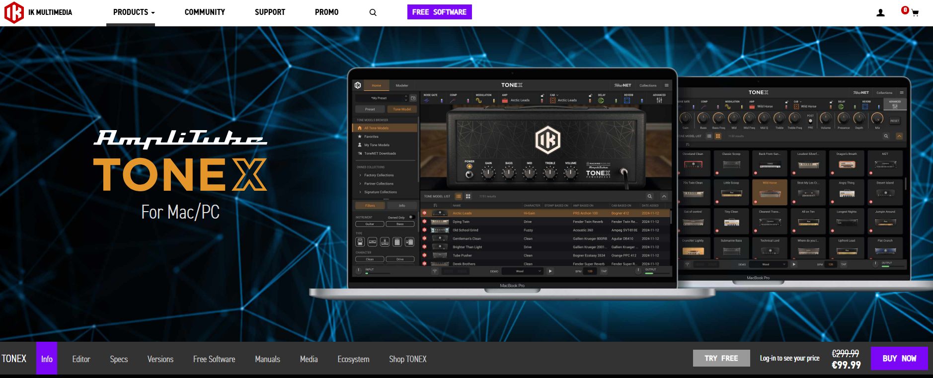Toggle the Guitar instrument filter
933x378 pixels.
coord(370,224)
